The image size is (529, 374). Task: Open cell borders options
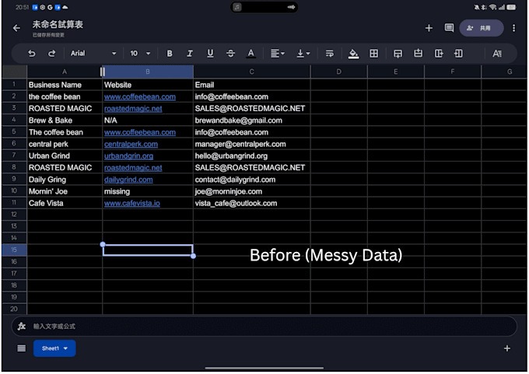[374, 54]
